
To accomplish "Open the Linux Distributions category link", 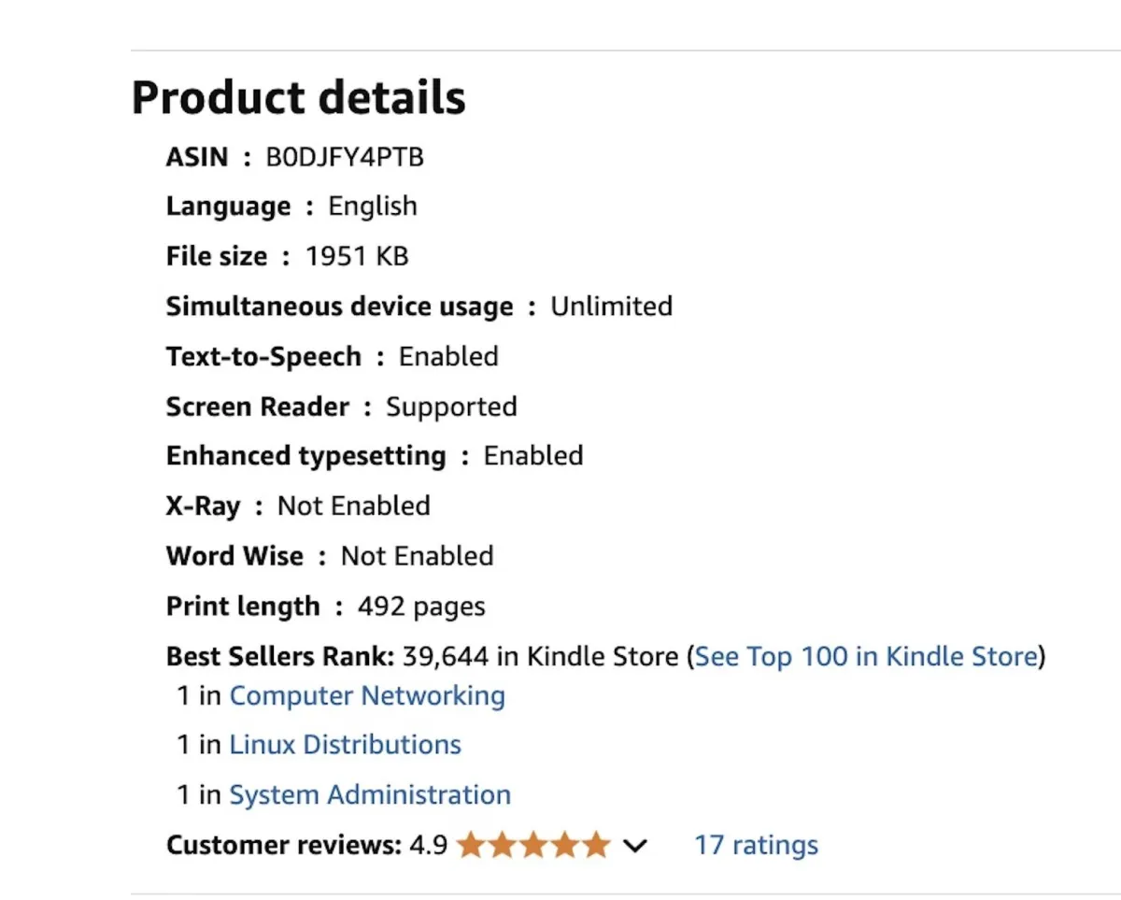I will (x=345, y=745).
